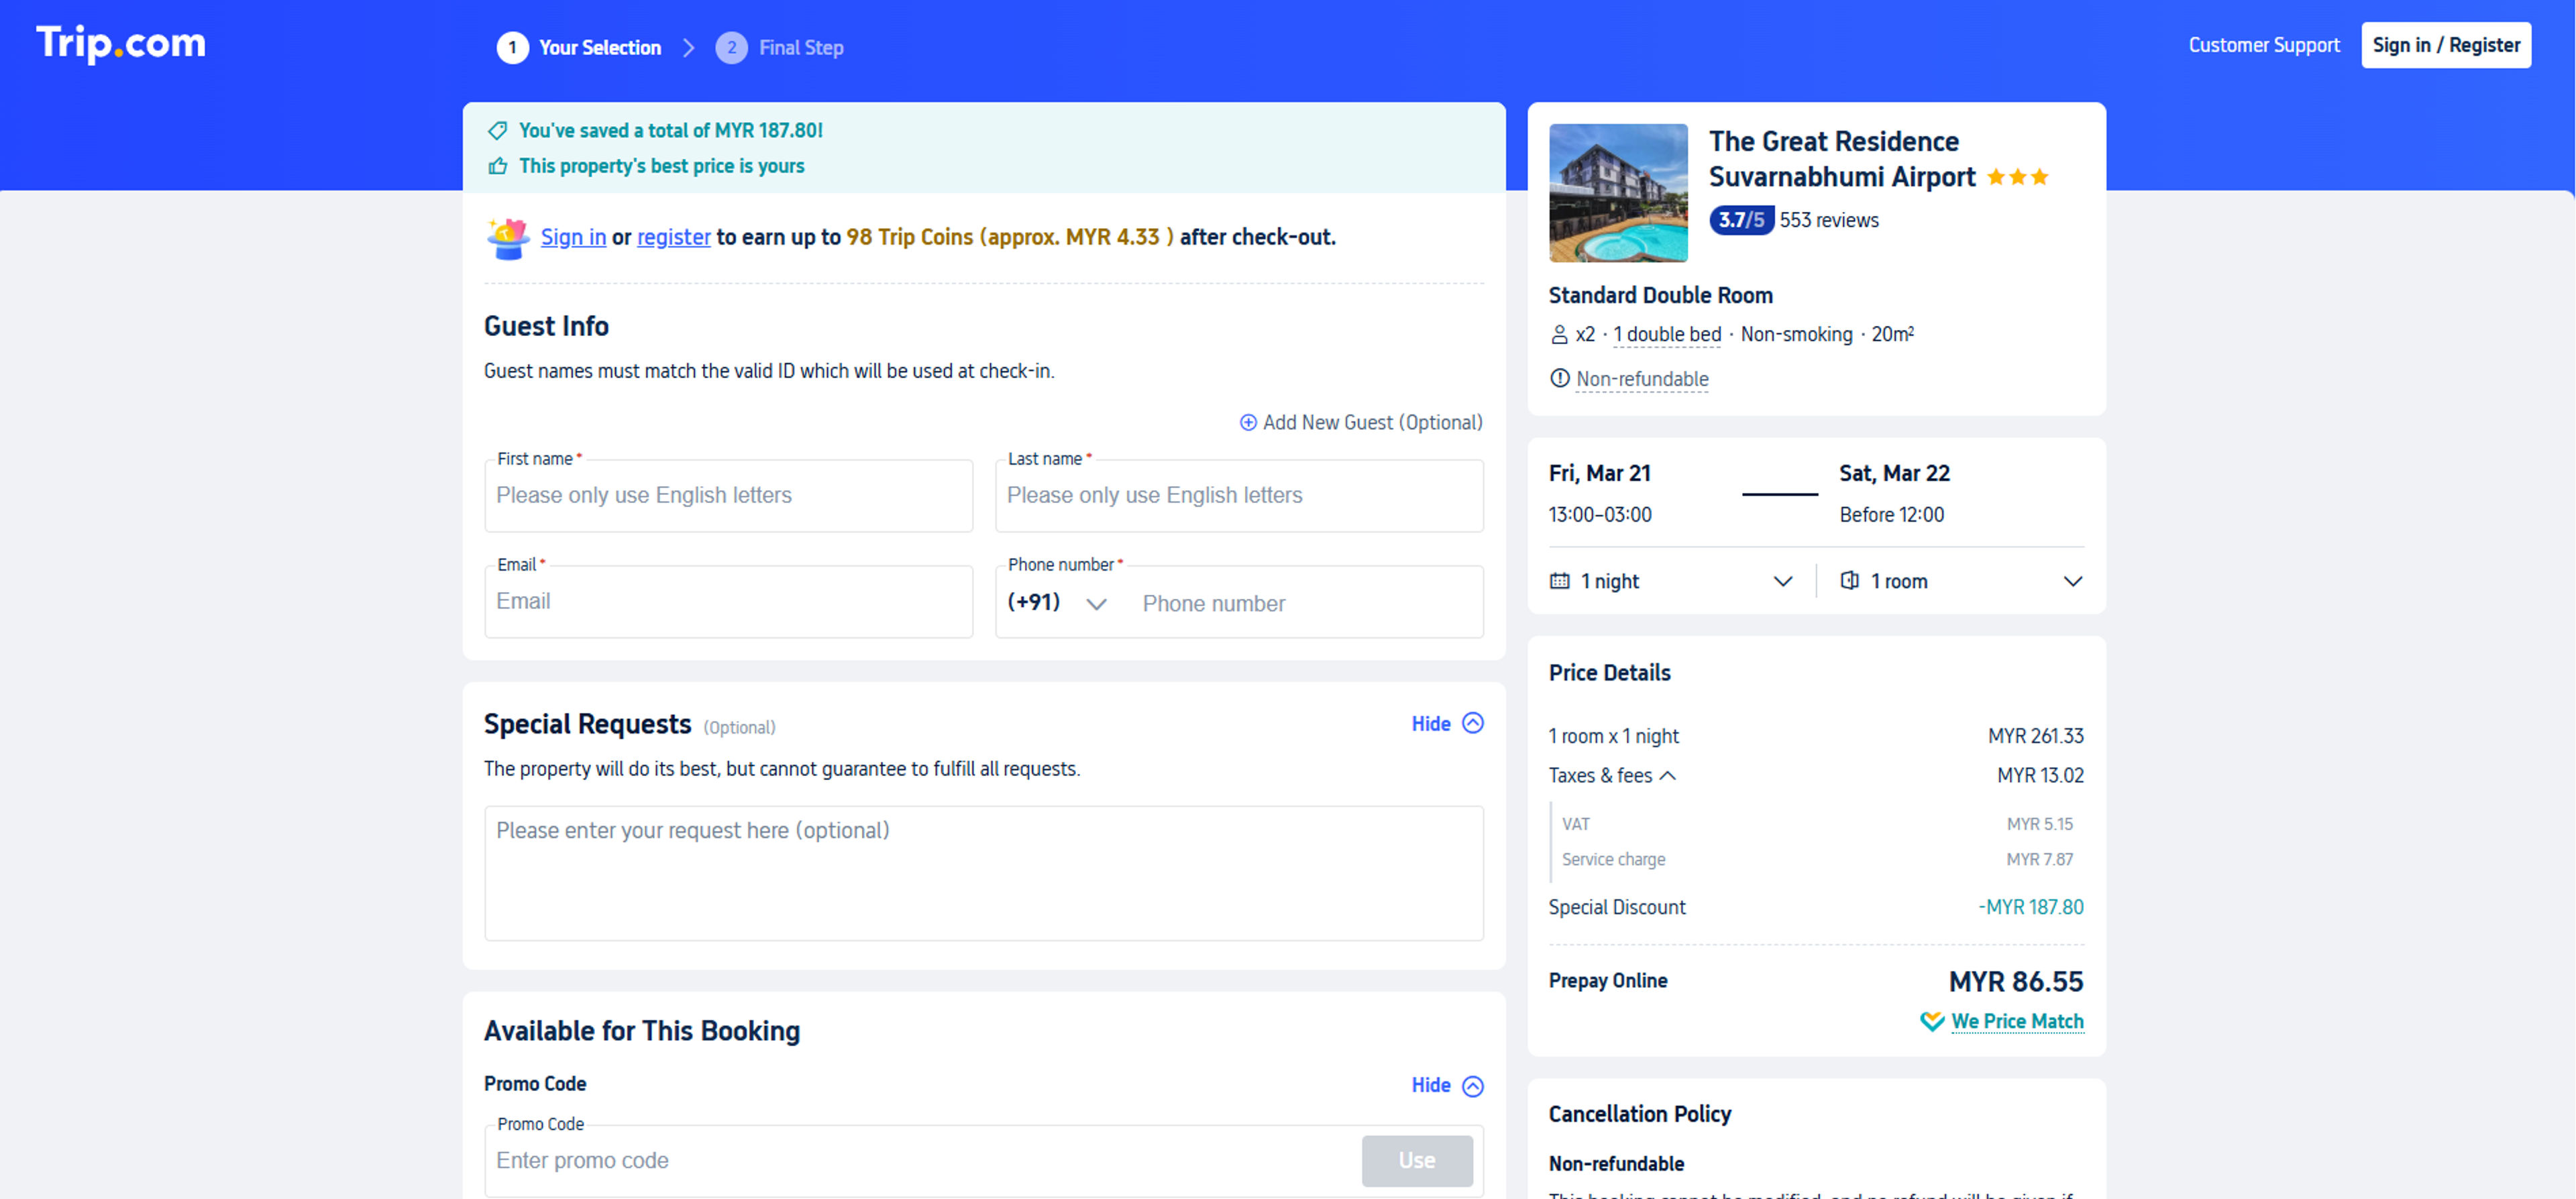Focus the Email input field
Viewport: 2576px width, 1199px height.
tap(728, 602)
